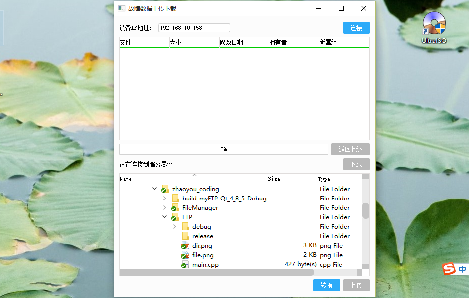
Task: Expand the FileManager folder
Action: 164,208
